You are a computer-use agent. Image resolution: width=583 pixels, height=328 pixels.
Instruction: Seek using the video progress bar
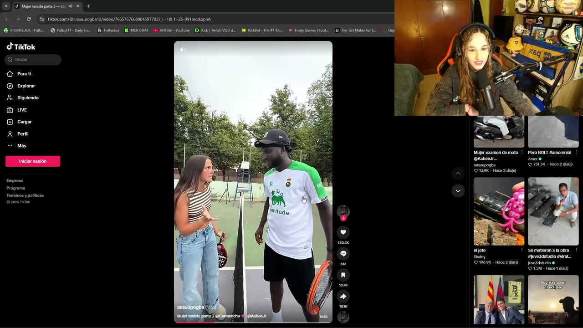tap(253, 322)
